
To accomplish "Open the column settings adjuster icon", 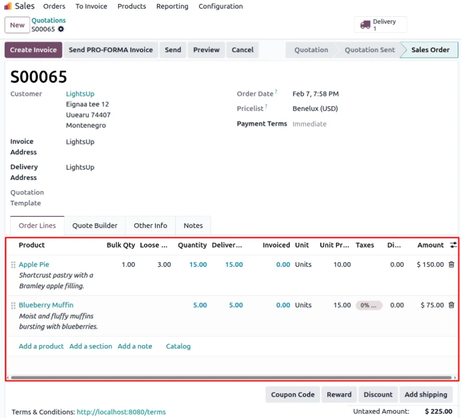I will 454,245.
